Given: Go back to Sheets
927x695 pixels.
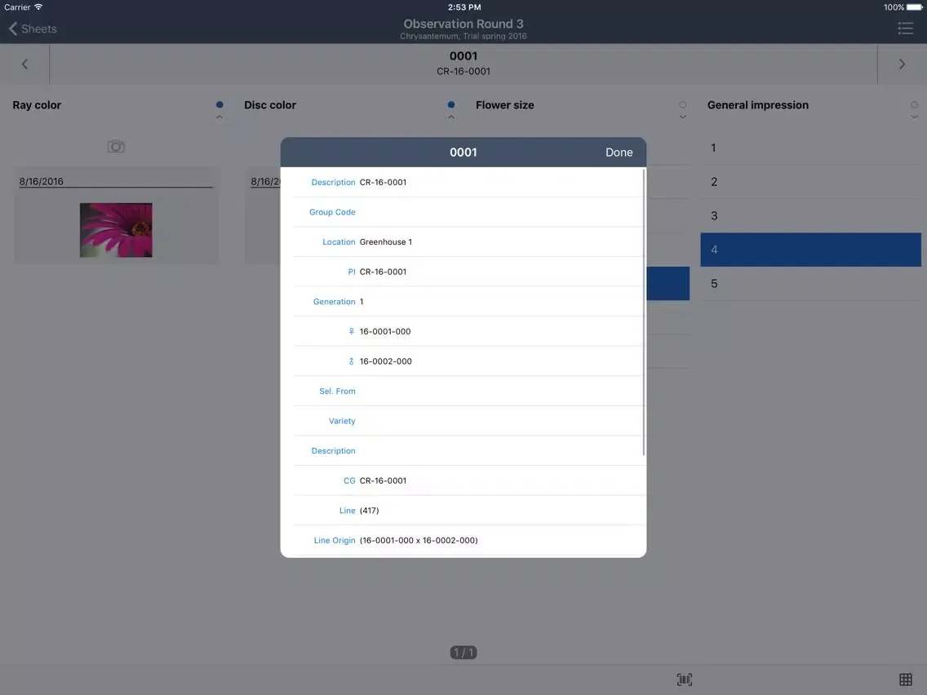Looking at the screenshot, I should coord(33,29).
